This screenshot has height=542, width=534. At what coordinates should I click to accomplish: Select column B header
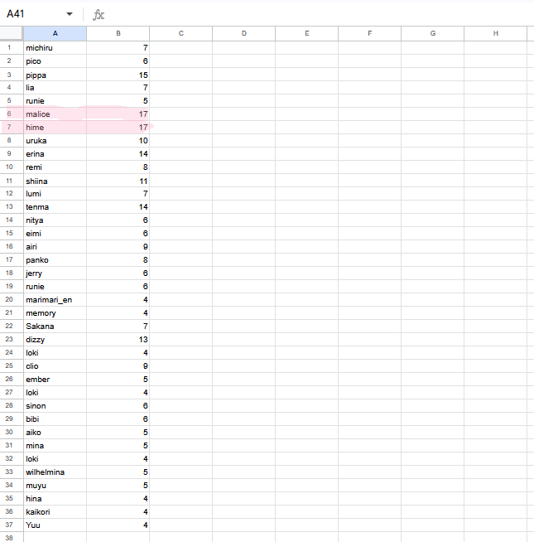click(x=118, y=33)
